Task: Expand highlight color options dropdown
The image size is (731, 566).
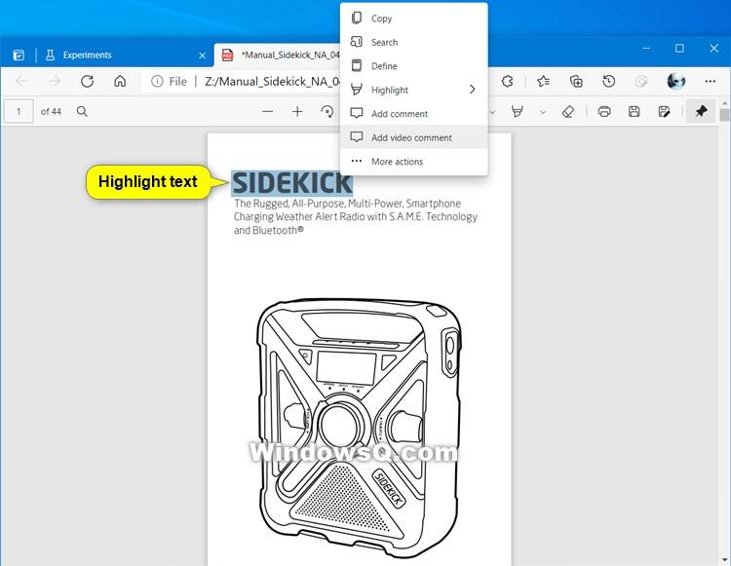Action: pos(543,112)
